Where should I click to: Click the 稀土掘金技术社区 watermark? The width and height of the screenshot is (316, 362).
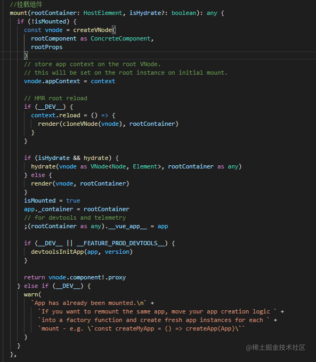click(x=276, y=348)
